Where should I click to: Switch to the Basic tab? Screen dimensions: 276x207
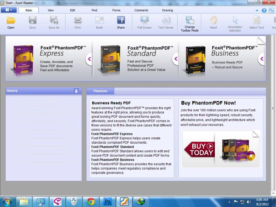pos(29,10)
